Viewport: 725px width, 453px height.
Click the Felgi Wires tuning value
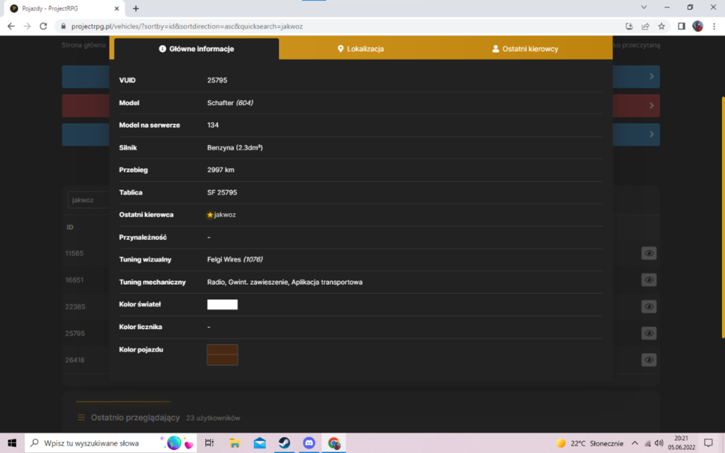[235, 259]
